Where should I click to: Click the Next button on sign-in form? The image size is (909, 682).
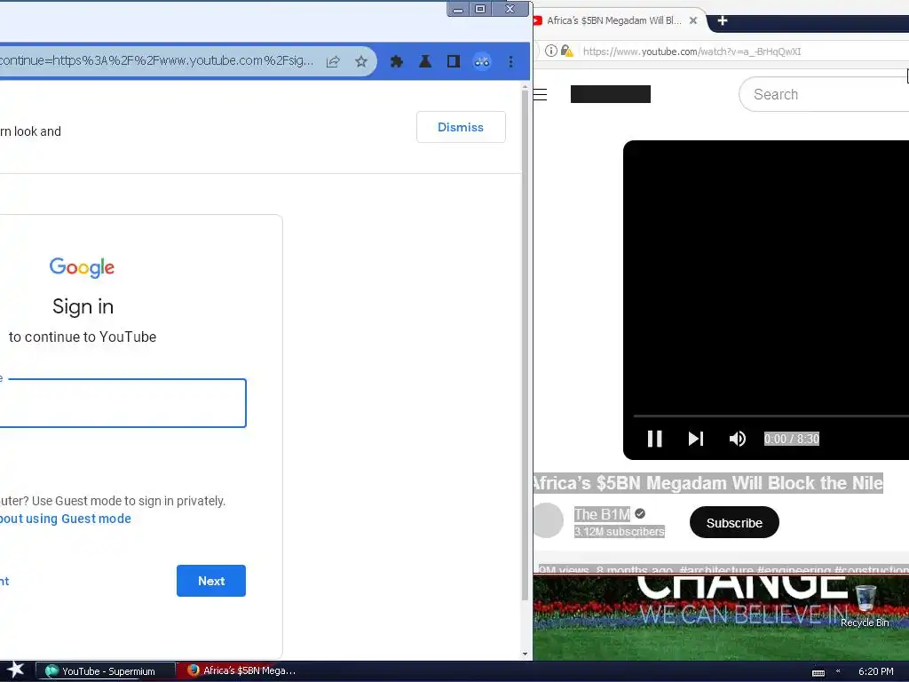211,581
